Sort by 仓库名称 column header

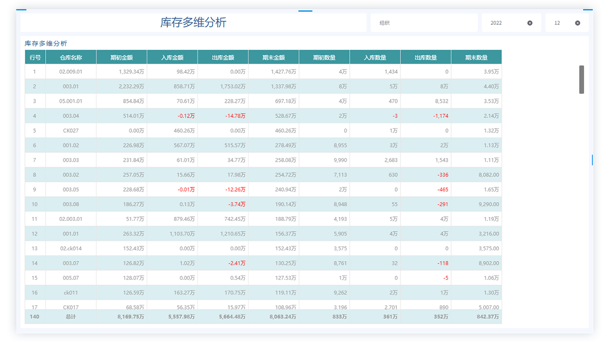(x=71, y=57)
